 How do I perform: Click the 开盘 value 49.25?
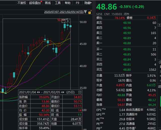pos(152,95)
